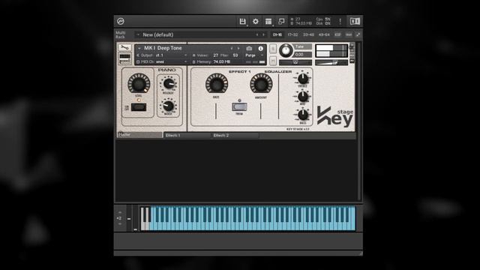
Task: Click the MK I Deep Tone instrument name
Action: point(163,48)
